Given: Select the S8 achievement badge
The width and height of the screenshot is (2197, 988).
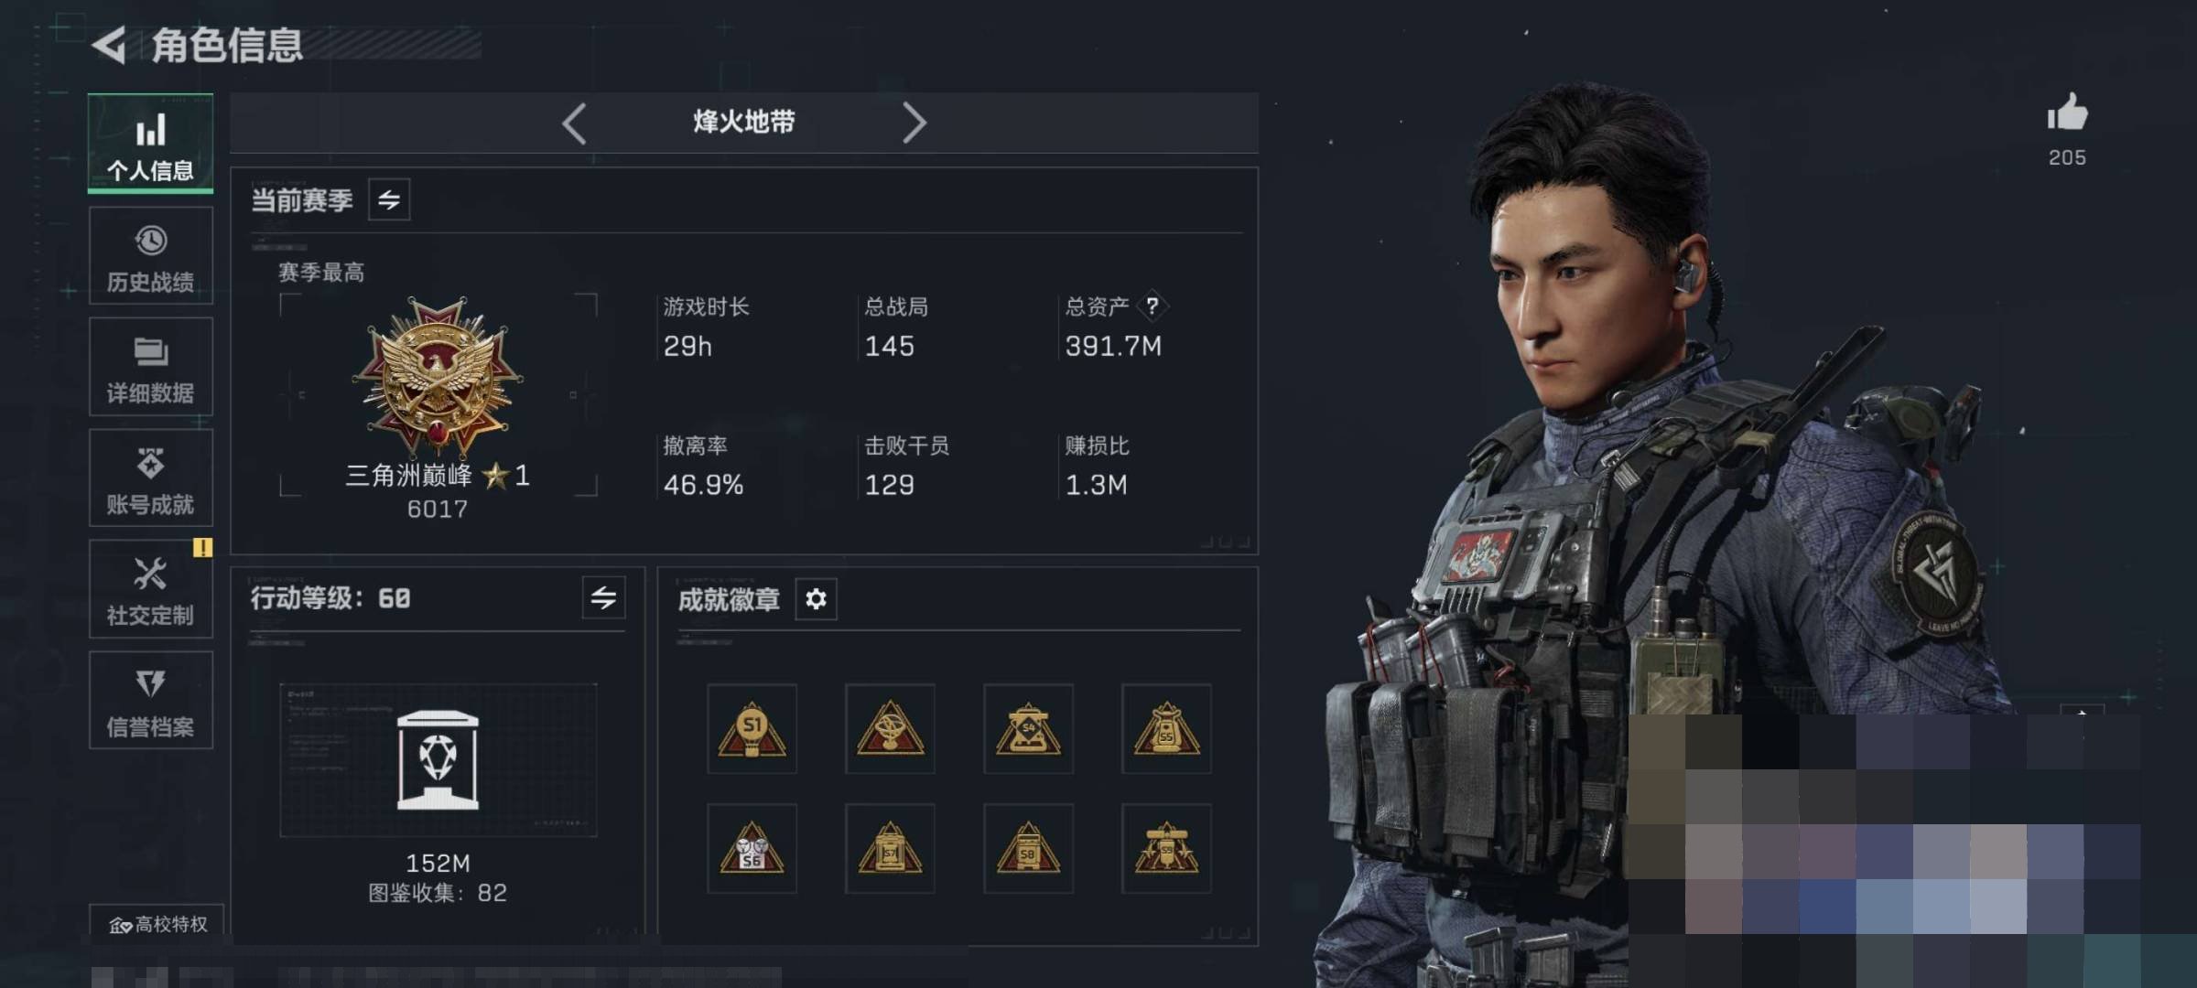Looking at the screenshot, I should pos(1028,848).
